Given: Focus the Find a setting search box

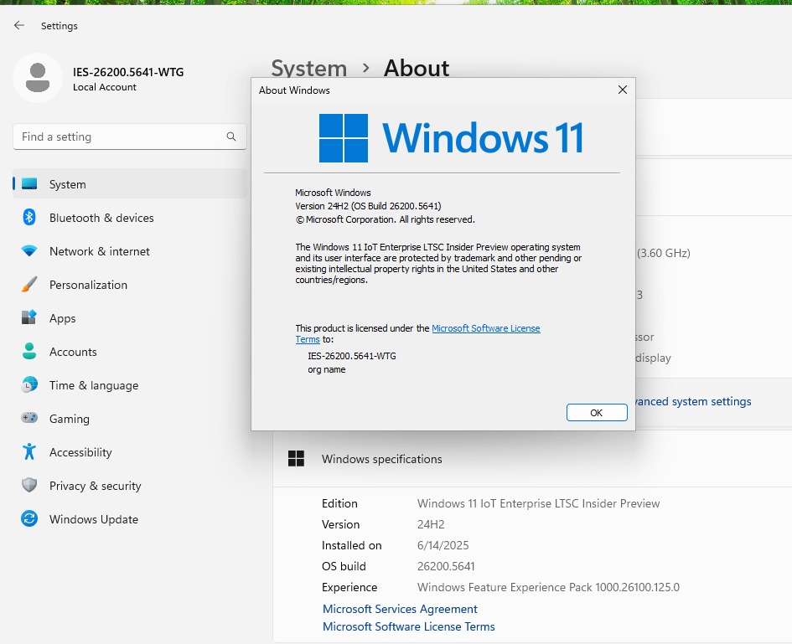Looking at the screenshot, I should tap(130, 137).
